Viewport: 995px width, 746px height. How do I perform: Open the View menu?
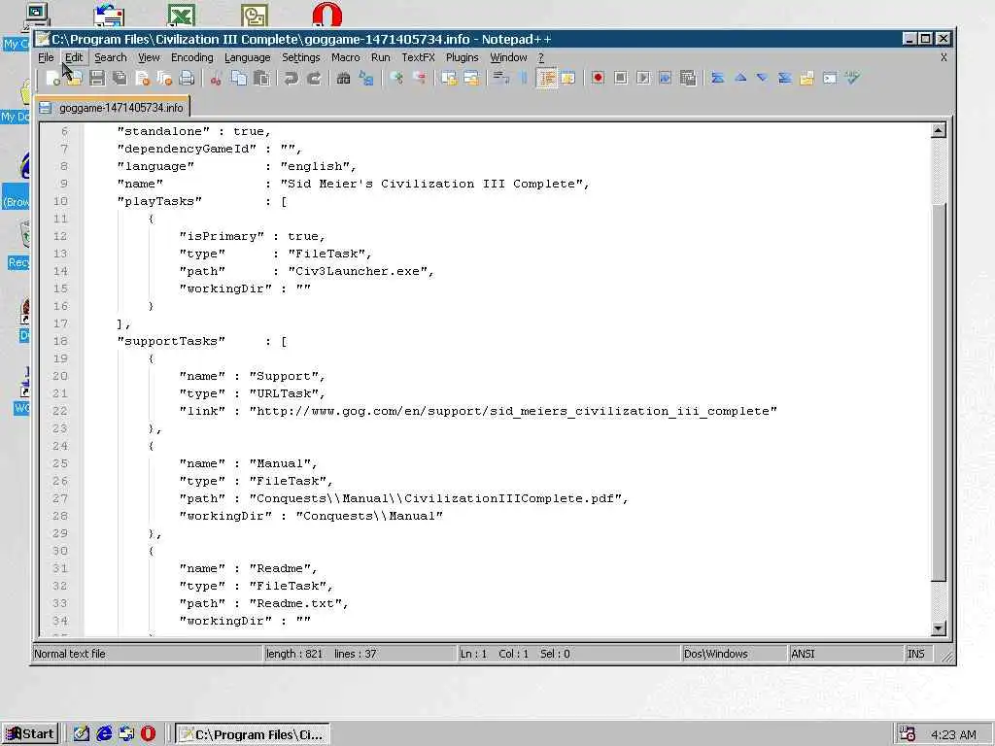tap(149, 57)
